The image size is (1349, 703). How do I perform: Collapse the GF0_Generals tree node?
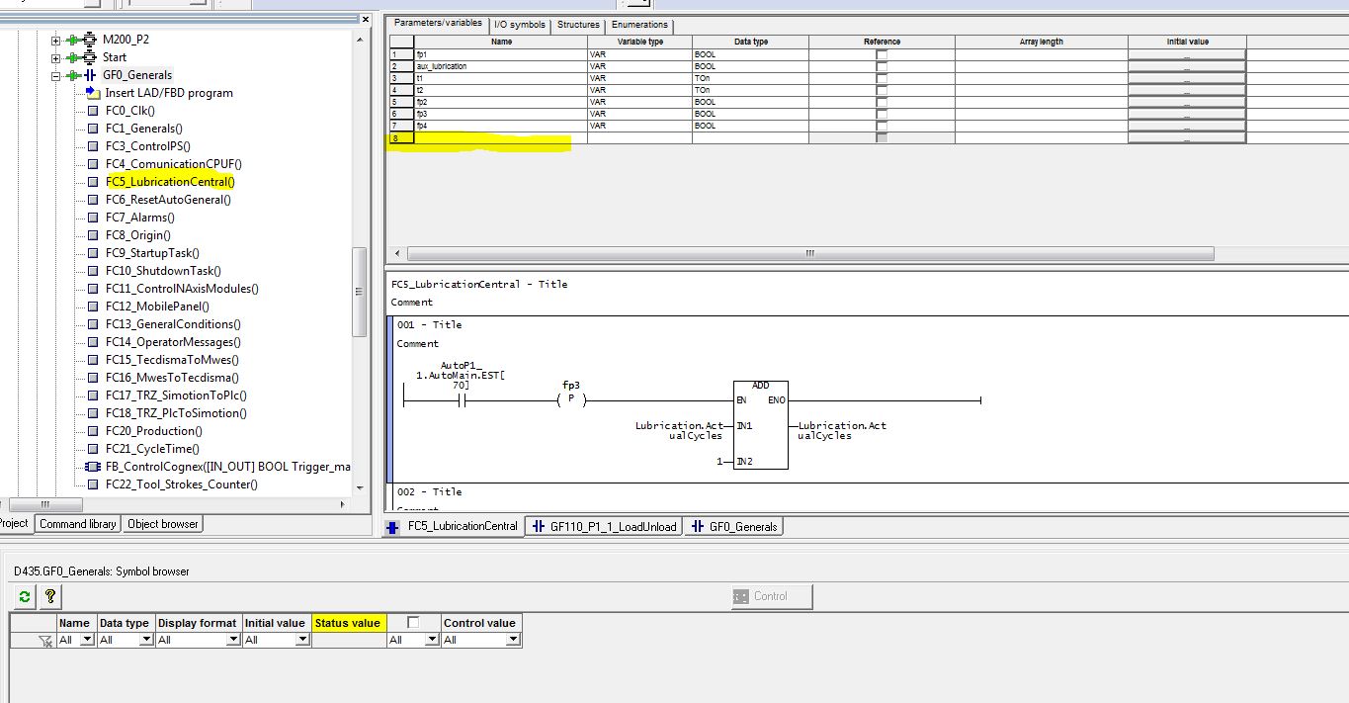(x=56, y=75)
